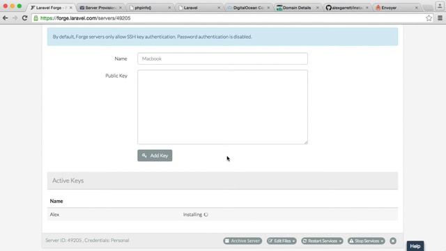The image size is (446, 251).
Task: Click the Public Key textarea
Action: [x=222, y=107]
